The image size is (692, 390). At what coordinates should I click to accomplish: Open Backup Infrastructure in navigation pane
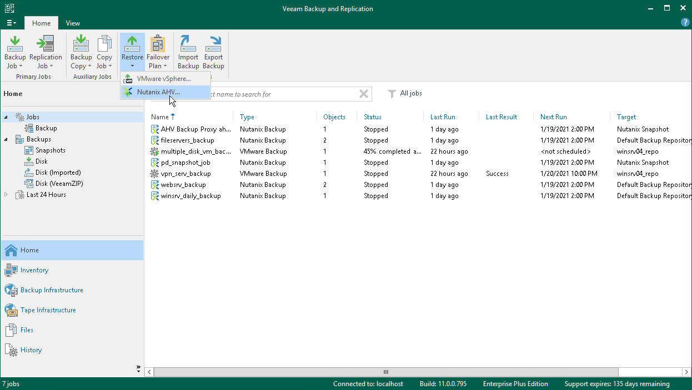(52, 290)
